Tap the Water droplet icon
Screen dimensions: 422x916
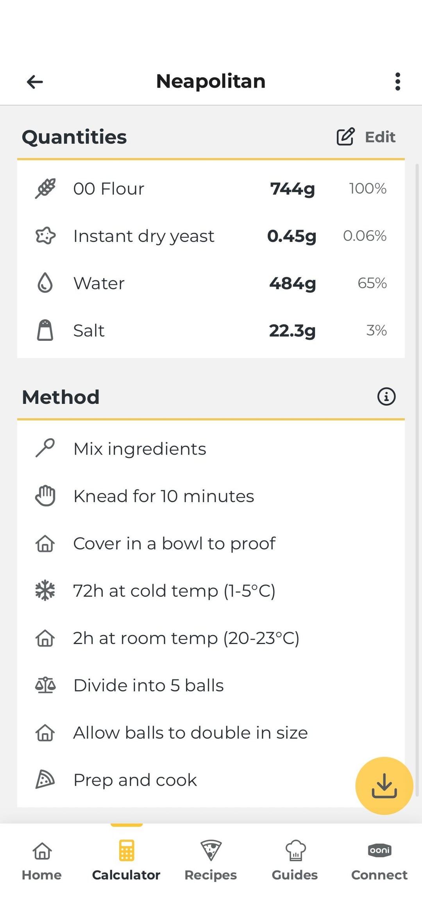45,283
